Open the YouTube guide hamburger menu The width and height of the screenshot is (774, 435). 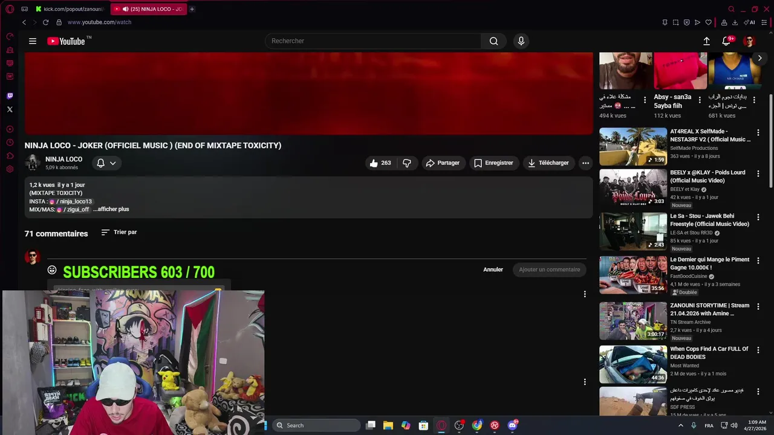point(33,41)
